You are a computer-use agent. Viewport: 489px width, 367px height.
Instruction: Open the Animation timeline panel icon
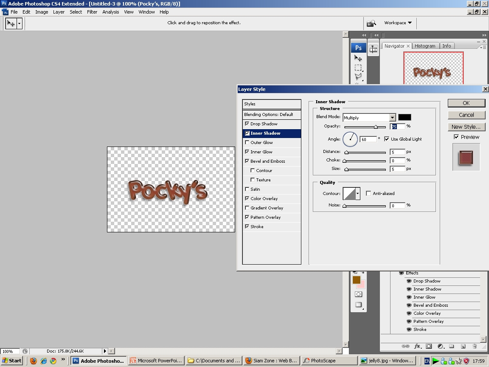(x=373, y=49)
